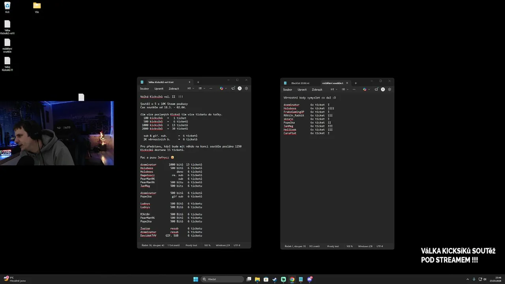Add new tab in rozdělení soutěže Notepad window

[x=355, y=83]
